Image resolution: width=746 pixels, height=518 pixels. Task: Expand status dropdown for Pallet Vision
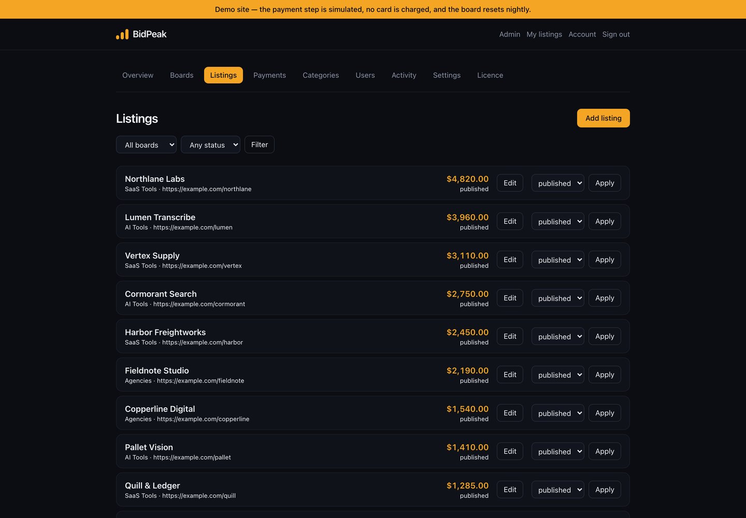(558, 451)
